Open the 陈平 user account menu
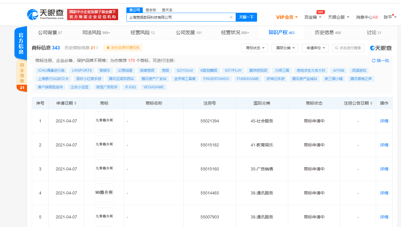 390,17
